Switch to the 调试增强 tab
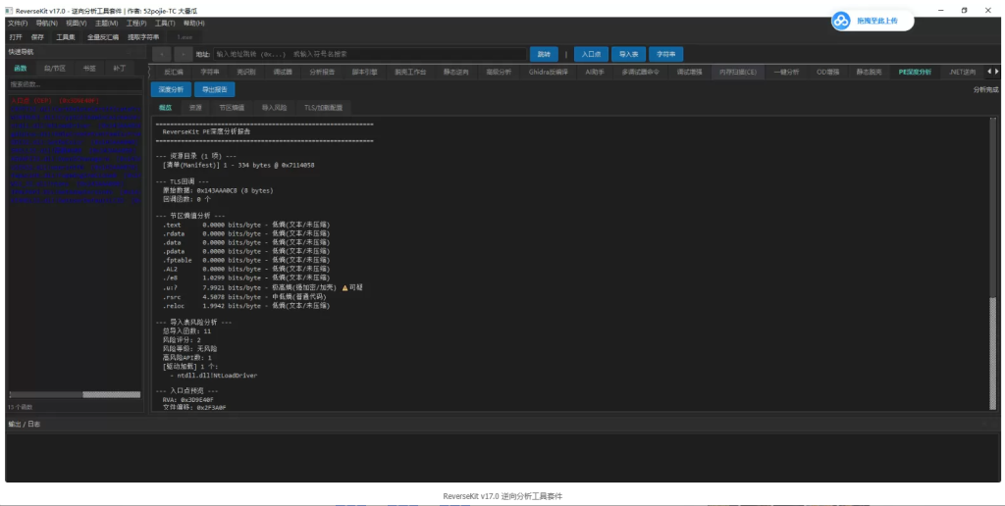 pyautogui.click(x=690, y=72)
